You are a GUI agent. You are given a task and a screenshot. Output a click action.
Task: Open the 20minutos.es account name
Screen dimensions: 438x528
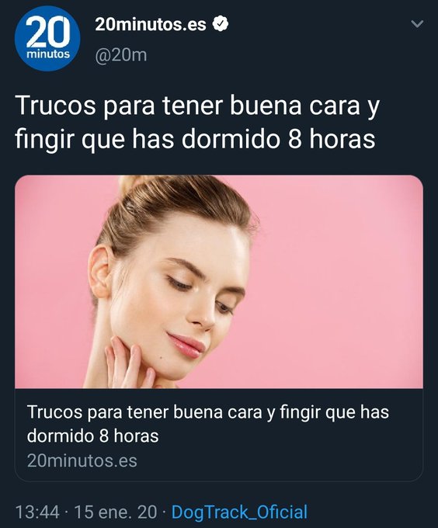coord(151,24)
